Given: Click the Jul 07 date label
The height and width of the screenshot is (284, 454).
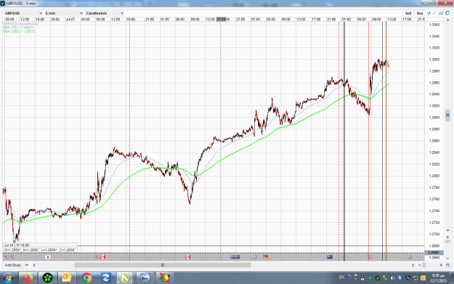Looking at the screenshot, I should (x=70, y=20).
